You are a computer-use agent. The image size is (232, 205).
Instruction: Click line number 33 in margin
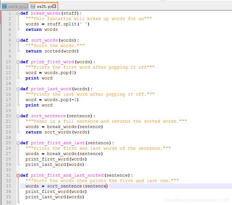click(x=8, y=186)
